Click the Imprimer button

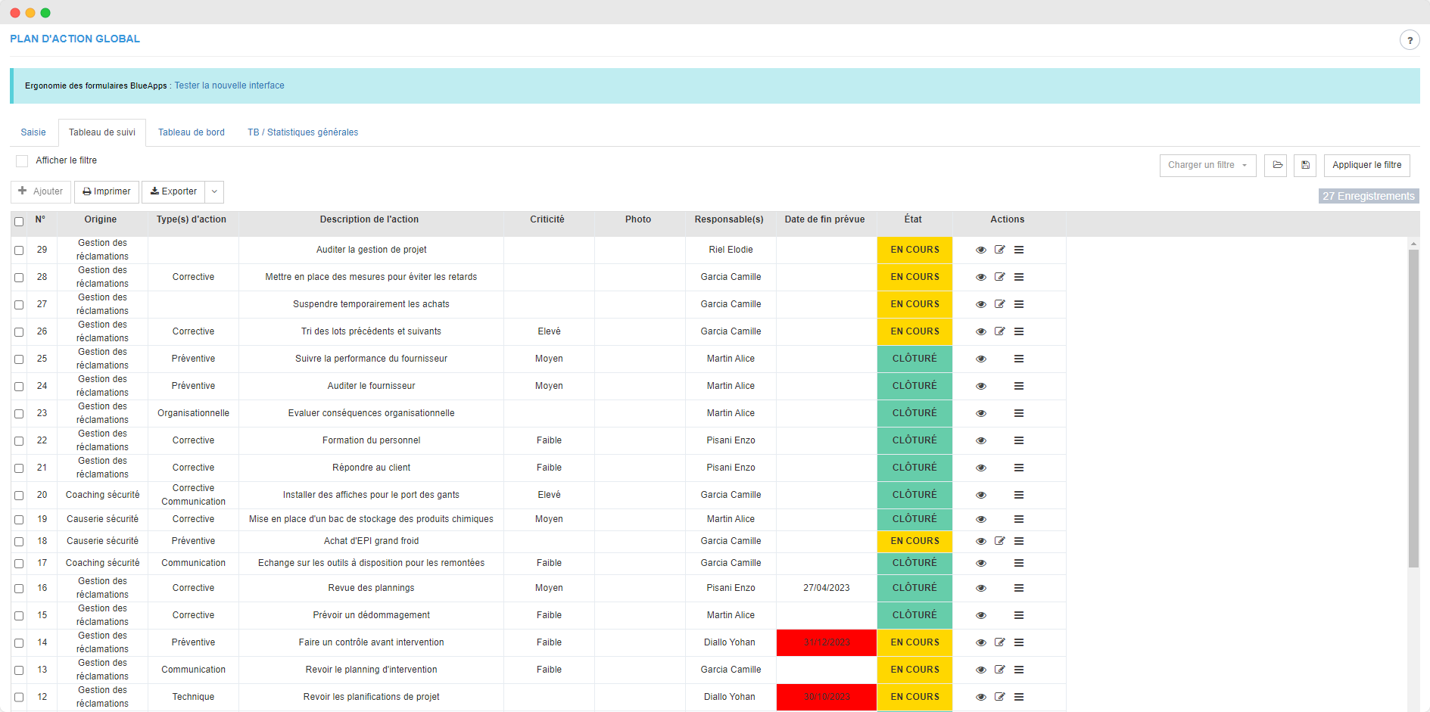[107, 191]
